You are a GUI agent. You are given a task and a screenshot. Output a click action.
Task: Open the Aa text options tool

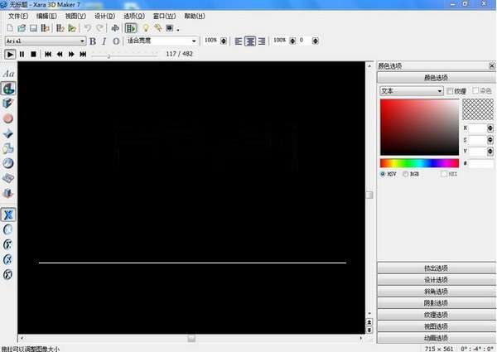click(x=8, y=74)
